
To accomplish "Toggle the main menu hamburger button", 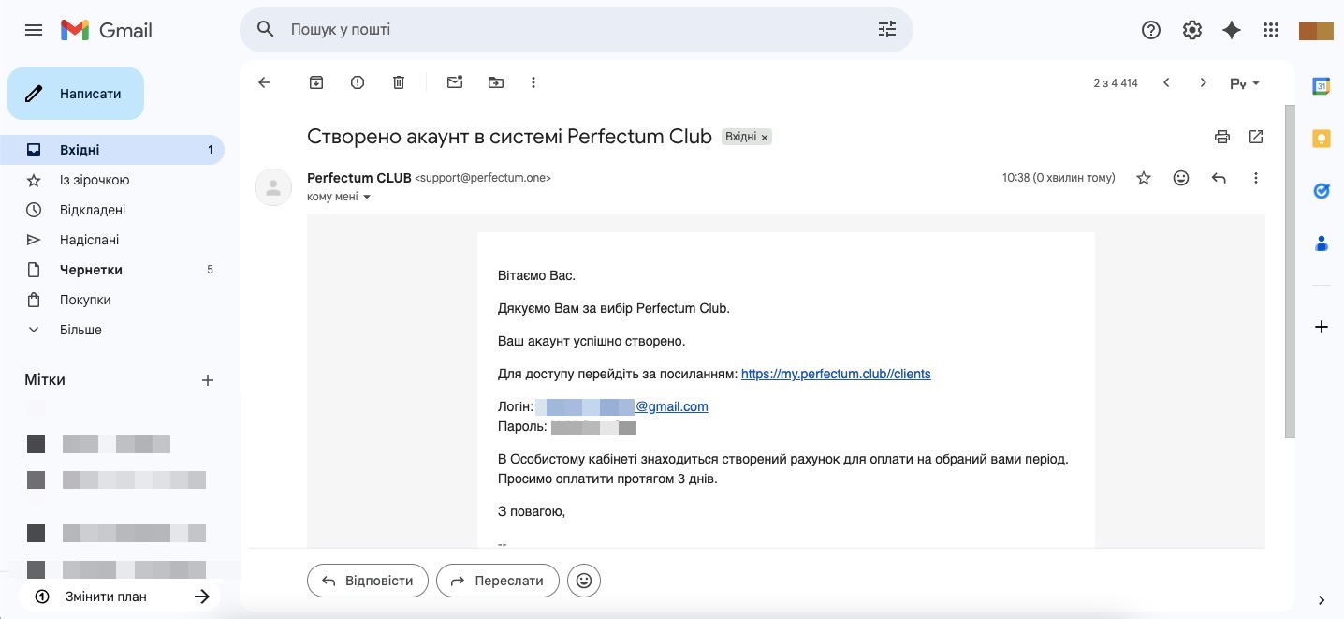I will (x=34, y=30).
